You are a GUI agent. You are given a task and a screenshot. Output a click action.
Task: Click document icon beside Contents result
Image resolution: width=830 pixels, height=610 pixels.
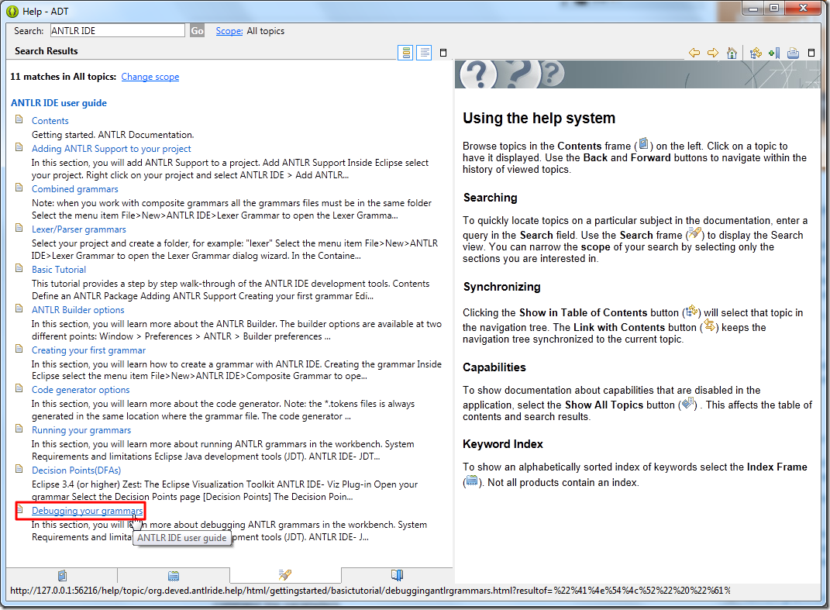[19, 119]
